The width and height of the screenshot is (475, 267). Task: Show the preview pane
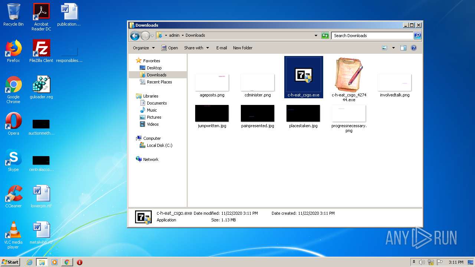pos(403,48)
